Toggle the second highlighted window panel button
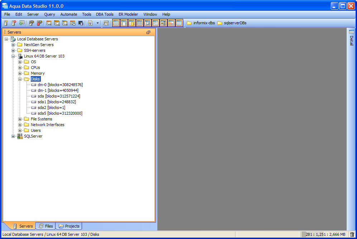Image resolution: width=357 pixels, height=239 pixels. point(124,23)
